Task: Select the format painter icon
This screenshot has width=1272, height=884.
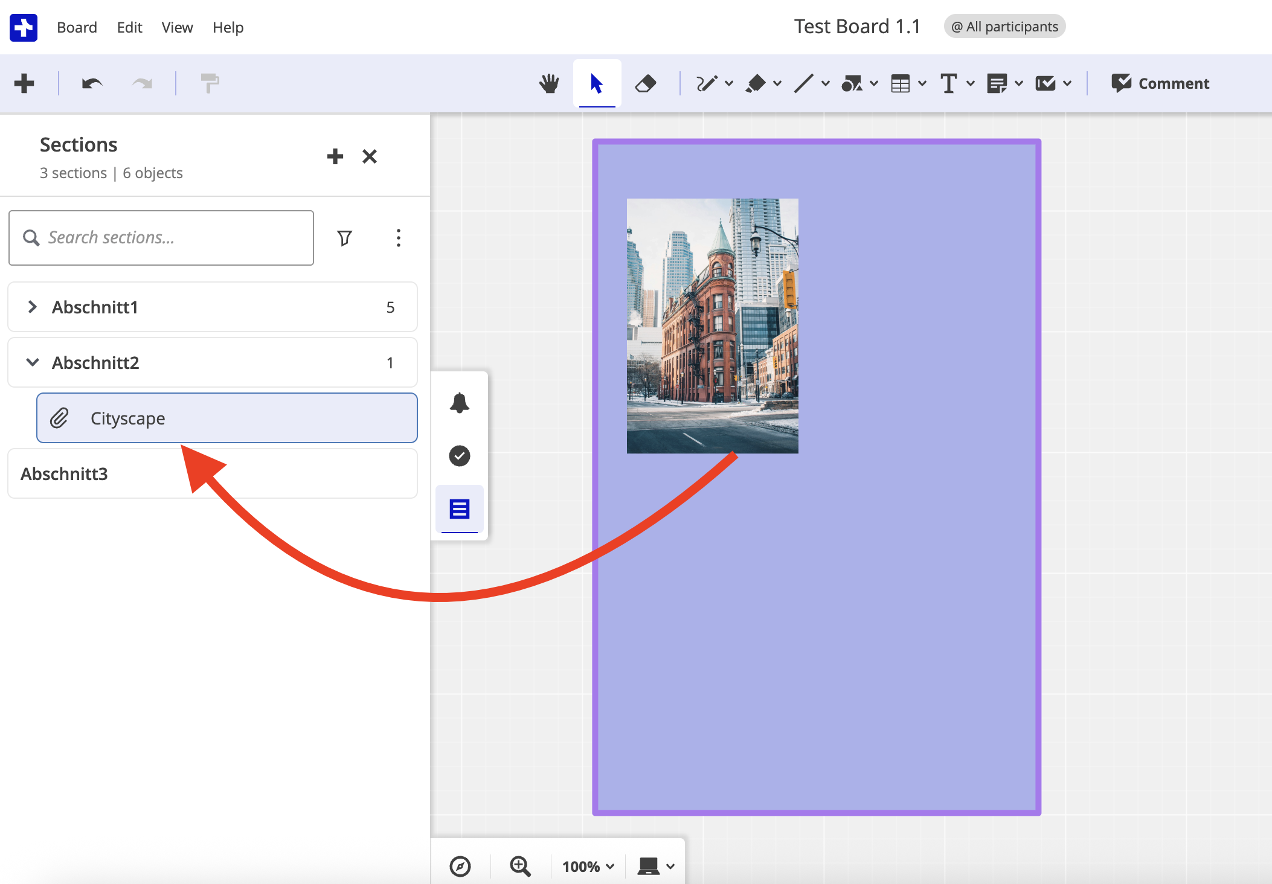Action: 210,83
